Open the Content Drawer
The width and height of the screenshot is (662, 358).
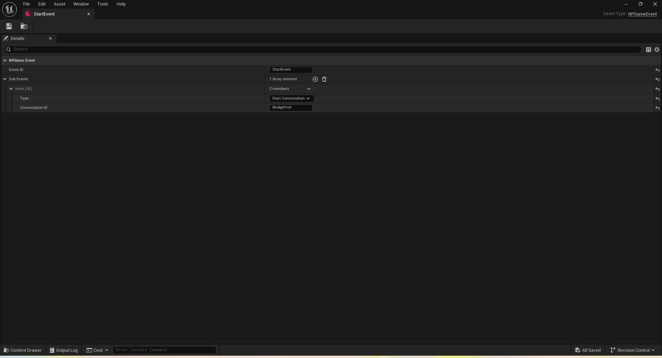tap(22, 350)
